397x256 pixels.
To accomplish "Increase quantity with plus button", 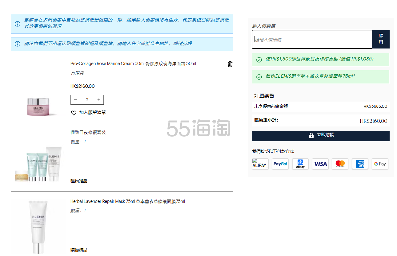I will pos(99,100).
